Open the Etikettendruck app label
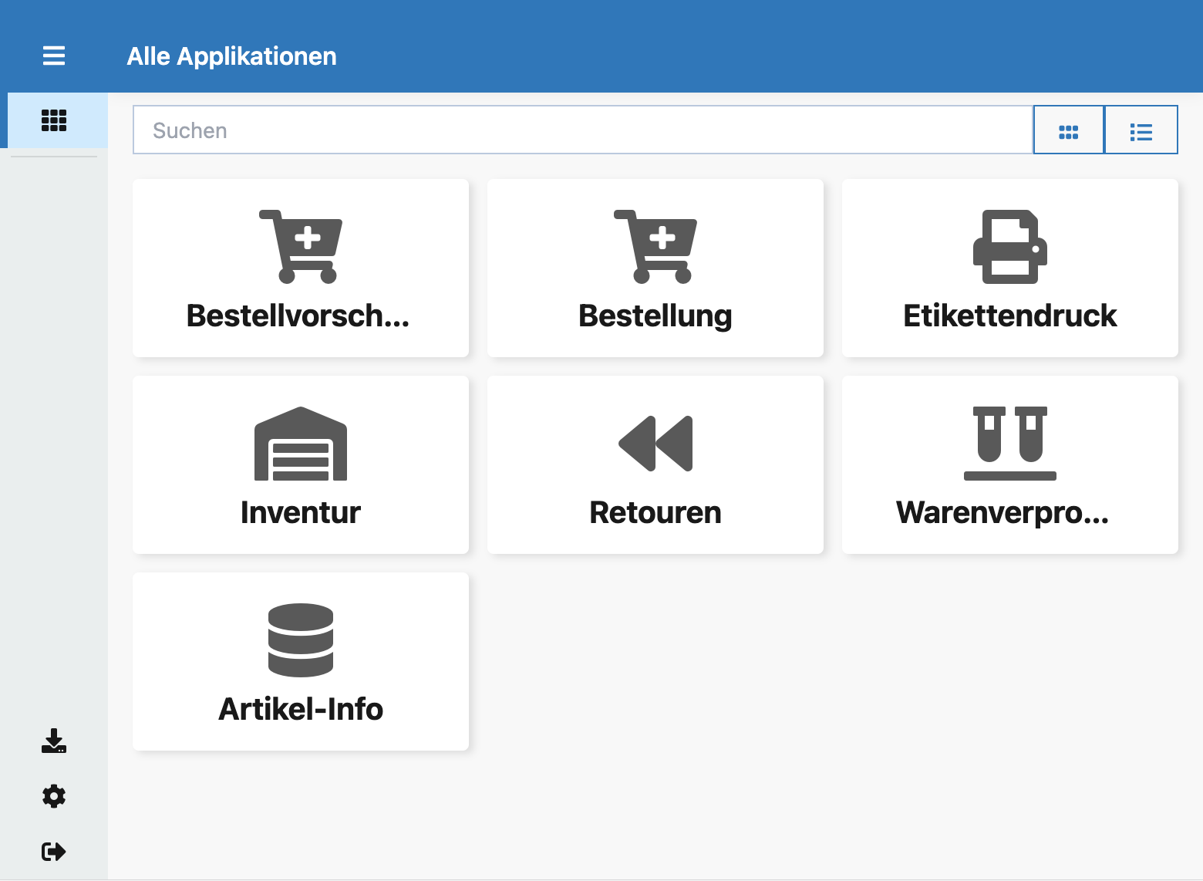Viewport: 1203px width, 881px height. [1010, 316]
